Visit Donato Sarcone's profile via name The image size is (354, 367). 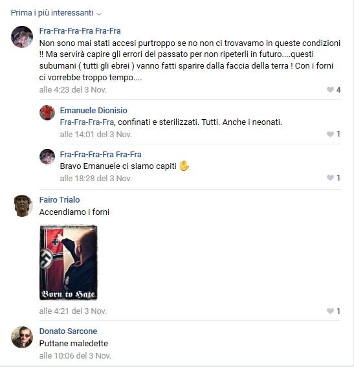click(68, 331)
